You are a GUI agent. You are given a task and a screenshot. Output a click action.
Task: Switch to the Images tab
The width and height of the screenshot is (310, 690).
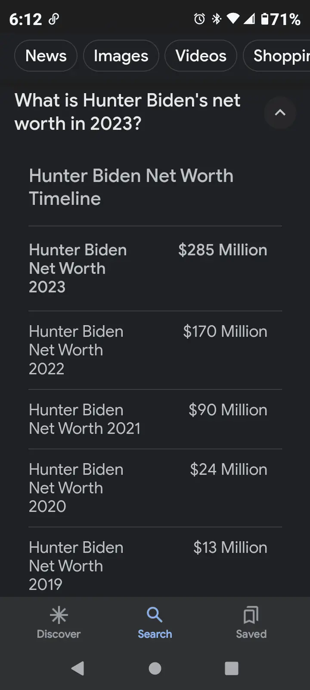pos(121,56)
